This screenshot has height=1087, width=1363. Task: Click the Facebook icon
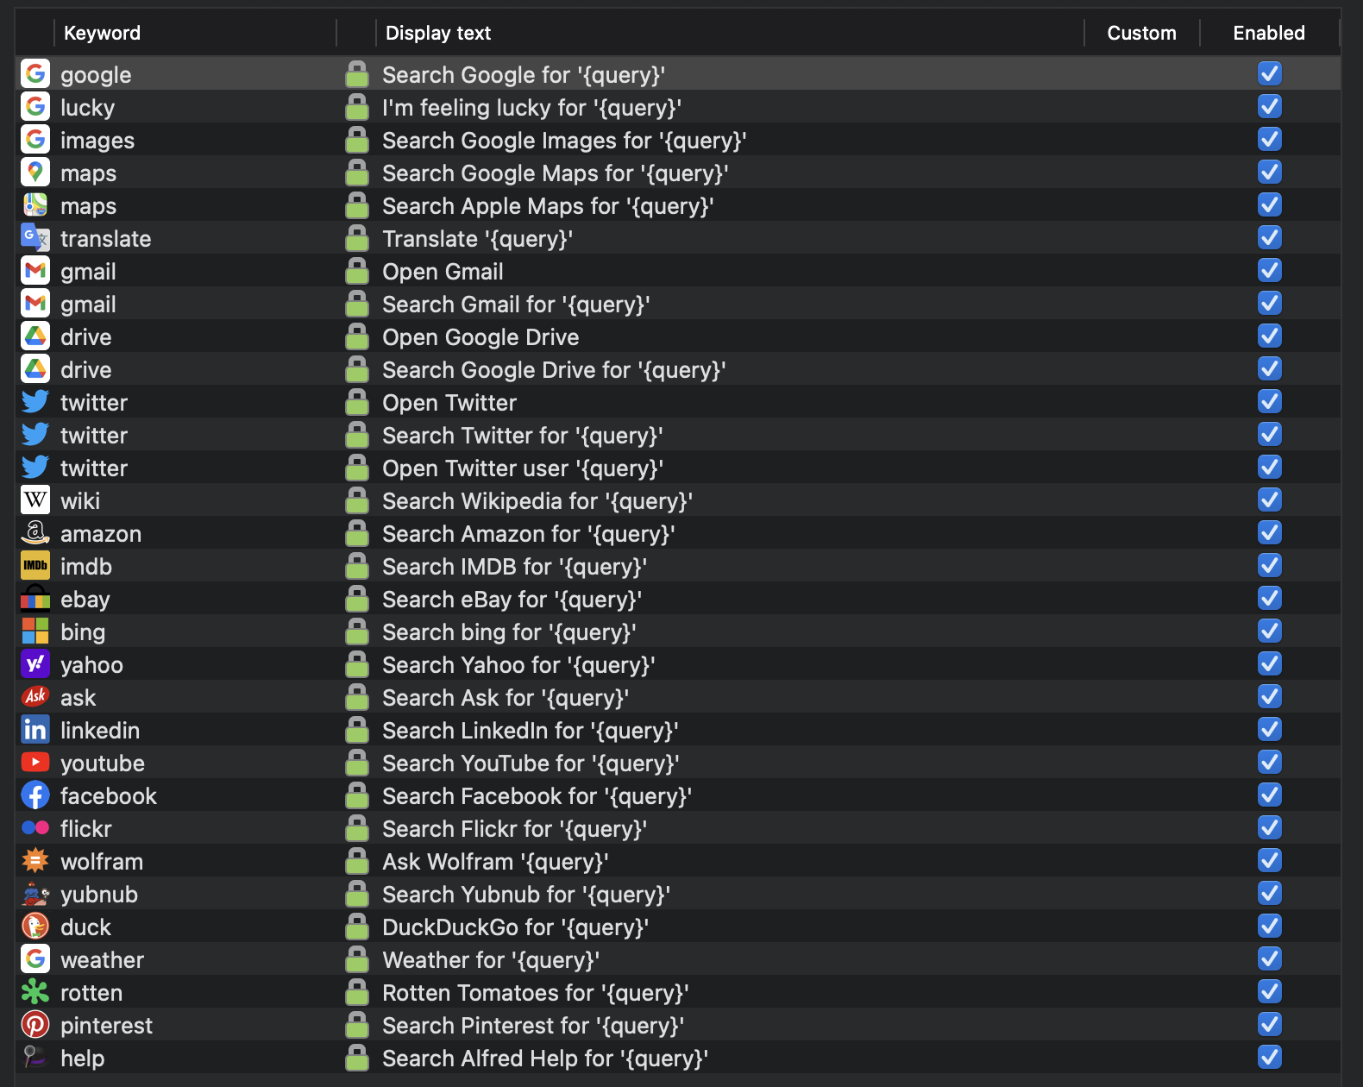(35, 795)
